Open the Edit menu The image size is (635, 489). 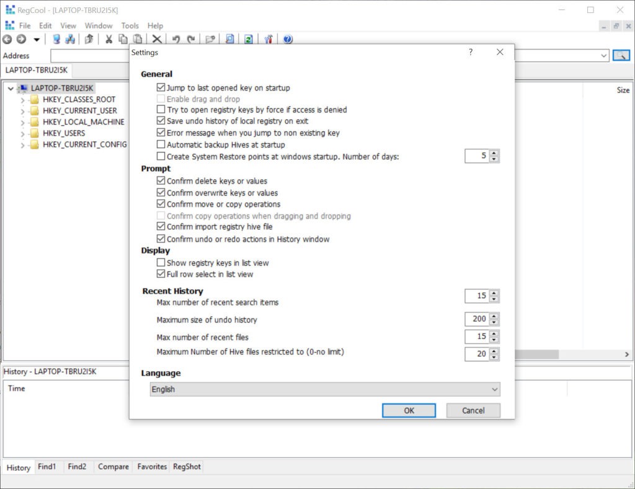45,25
